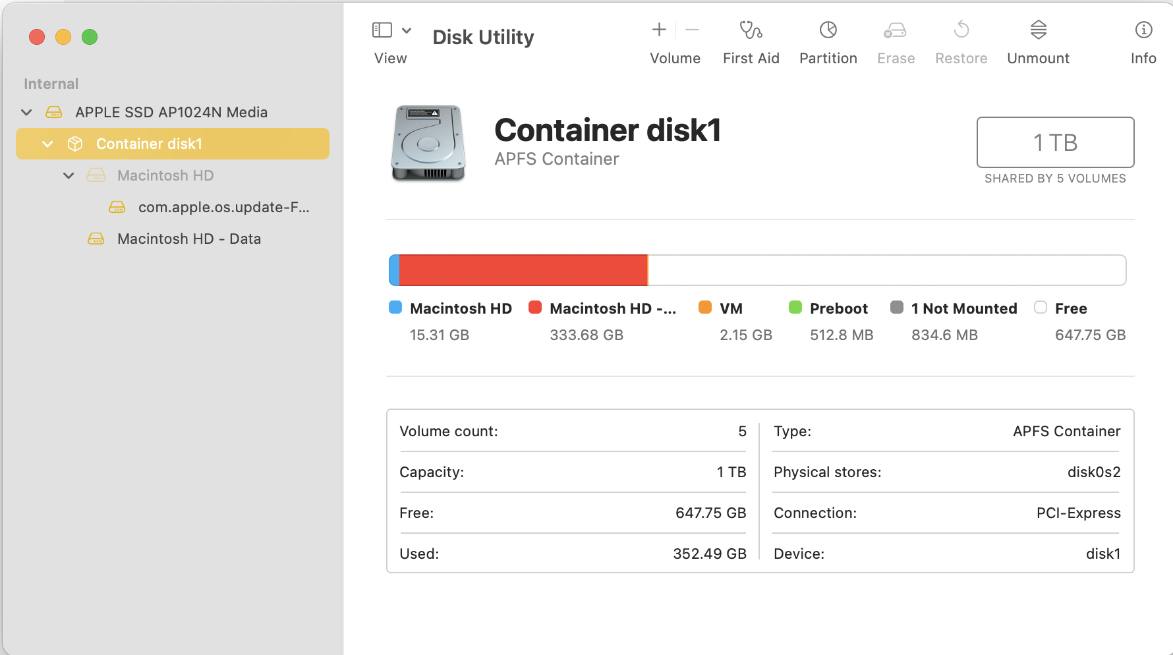Click the Unmount icon in toolbar
Viewport: 1173px width, 655px height.
[x=1038, y=30]
